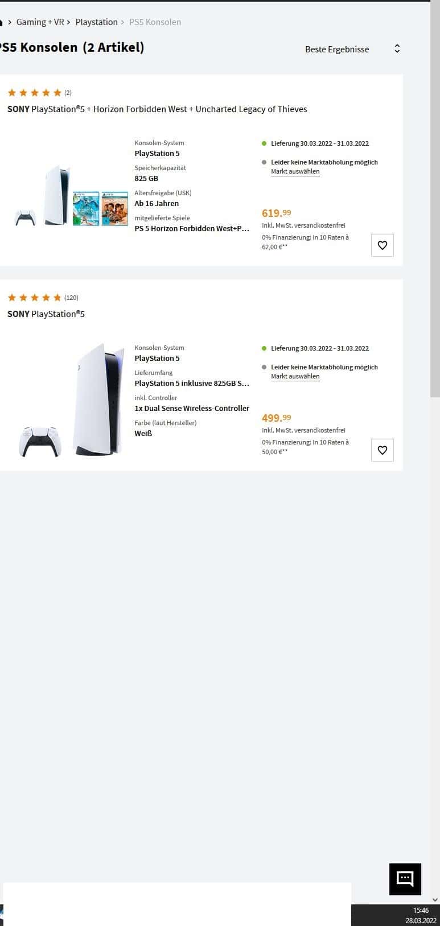Click the home breadcrumb icon
The image size is (440, 926).
tap(1, 22)
